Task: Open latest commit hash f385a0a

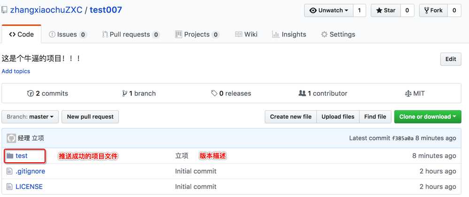Action: point(403,138)
